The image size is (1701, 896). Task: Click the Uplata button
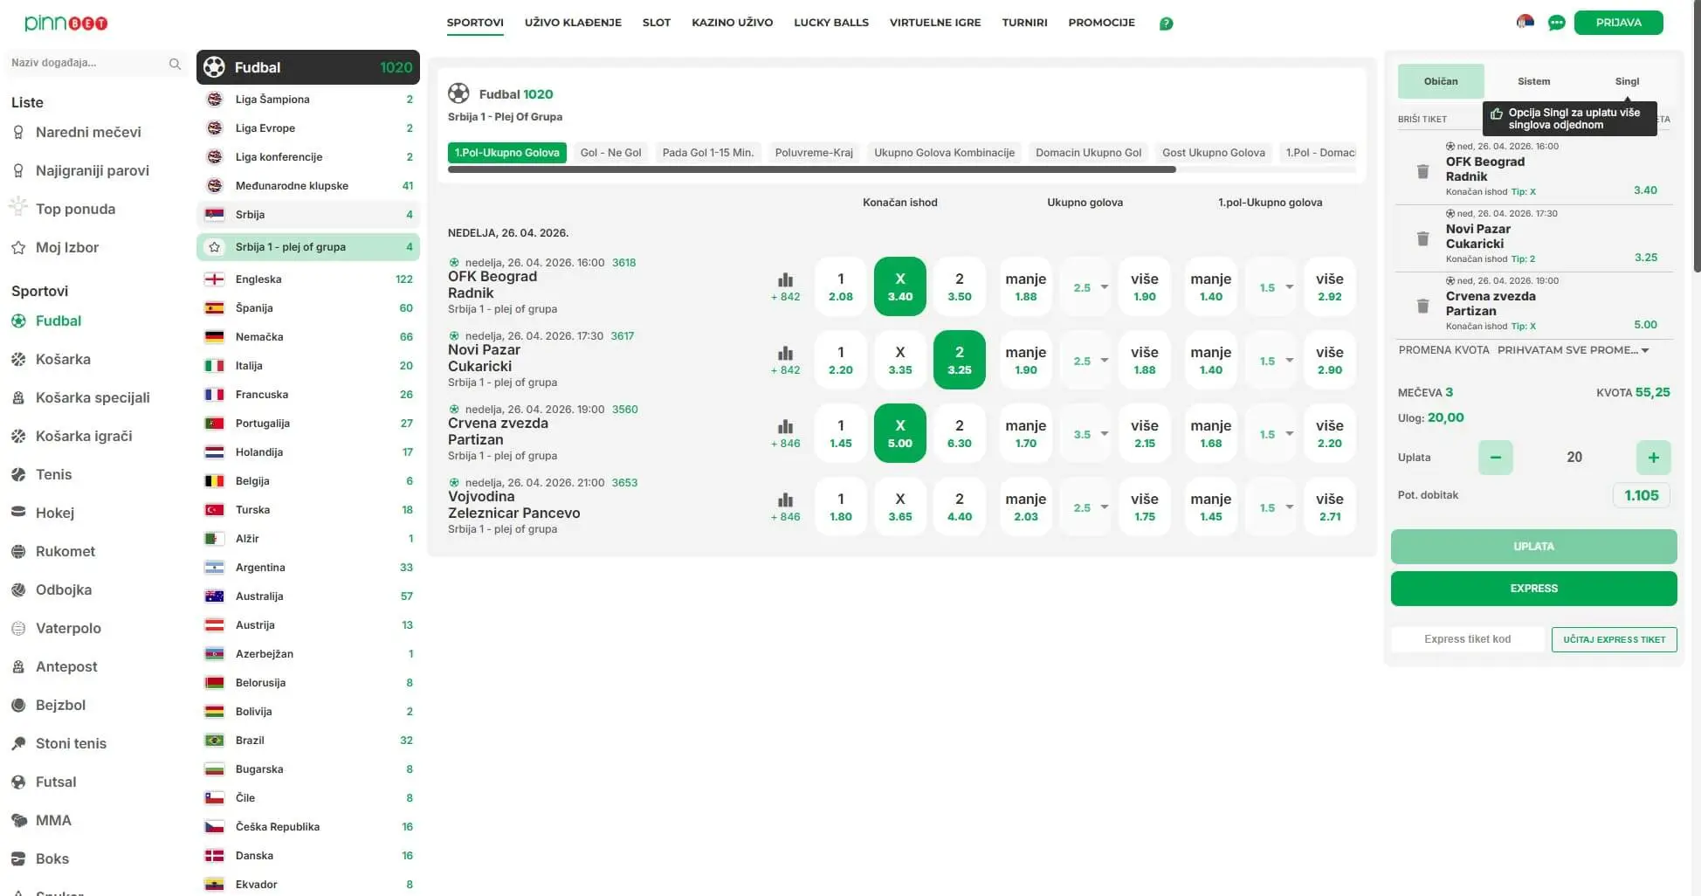(x=1533, y=547)
